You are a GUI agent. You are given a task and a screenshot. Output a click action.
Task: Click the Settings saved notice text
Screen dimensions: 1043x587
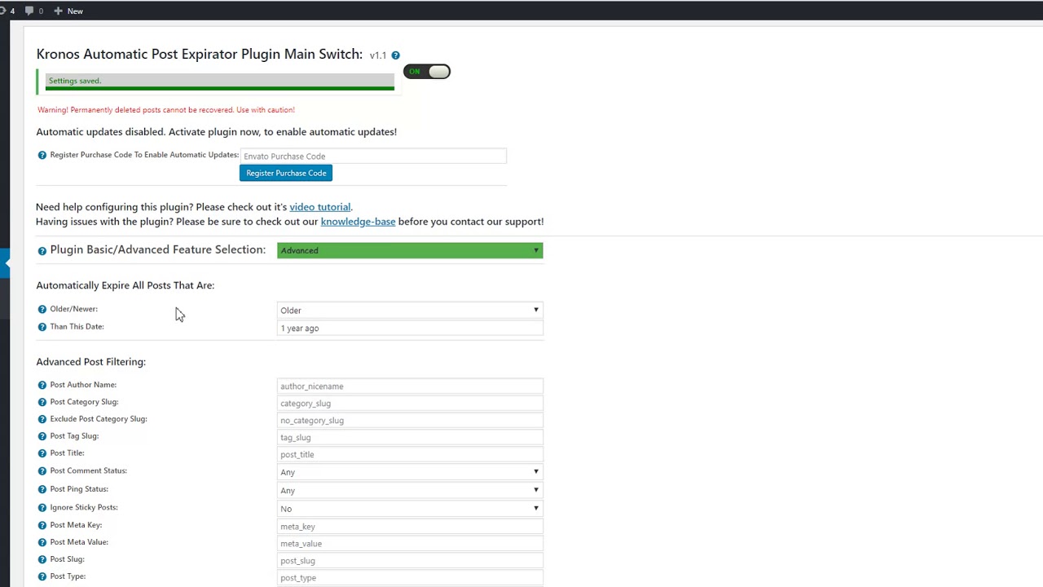point(74,81)
